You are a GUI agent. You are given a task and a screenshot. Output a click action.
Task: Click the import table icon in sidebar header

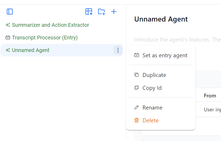(x=89, y=12)
